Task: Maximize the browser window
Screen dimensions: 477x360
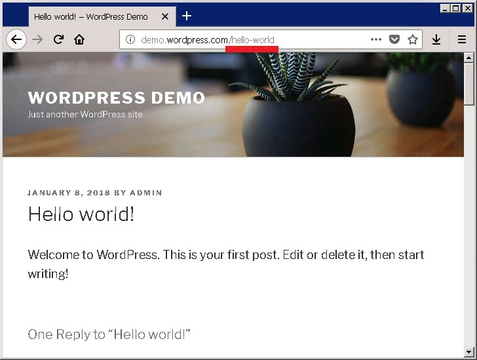Action: pos(456,9)
